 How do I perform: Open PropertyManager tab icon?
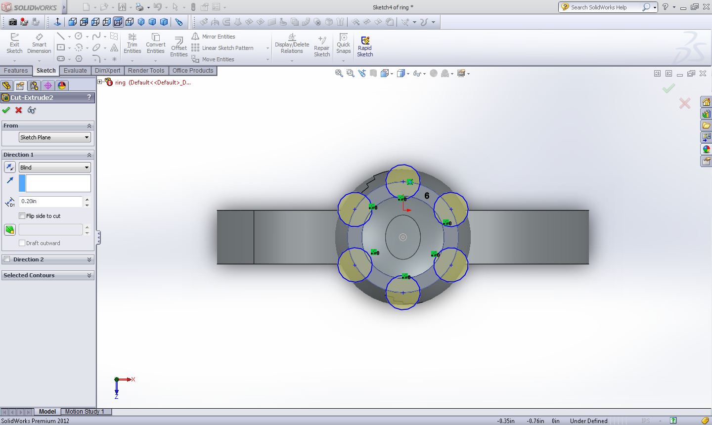pos(20,85)
